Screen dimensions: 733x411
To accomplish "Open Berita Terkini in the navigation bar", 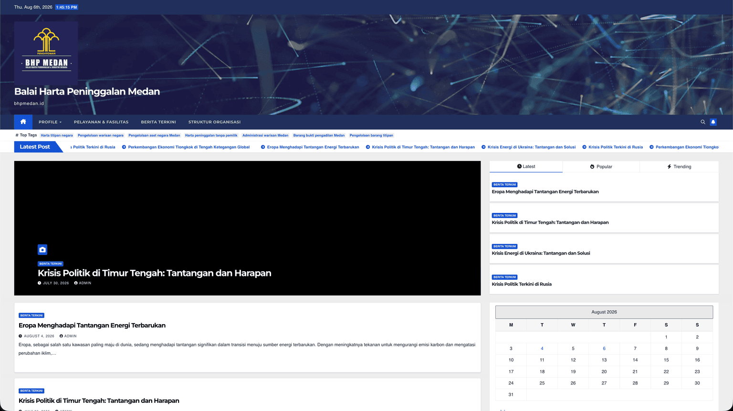I will pos(158,122).
